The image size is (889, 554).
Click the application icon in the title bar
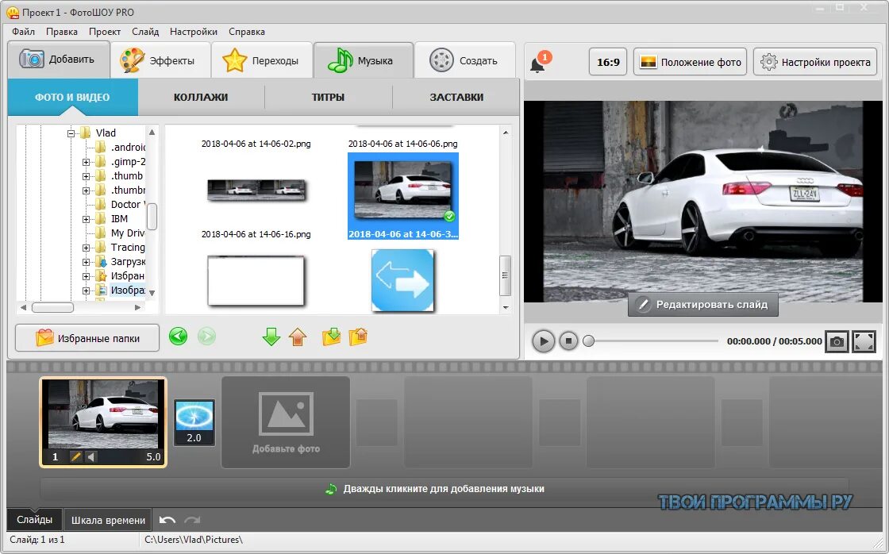click(x=12, y=12)
